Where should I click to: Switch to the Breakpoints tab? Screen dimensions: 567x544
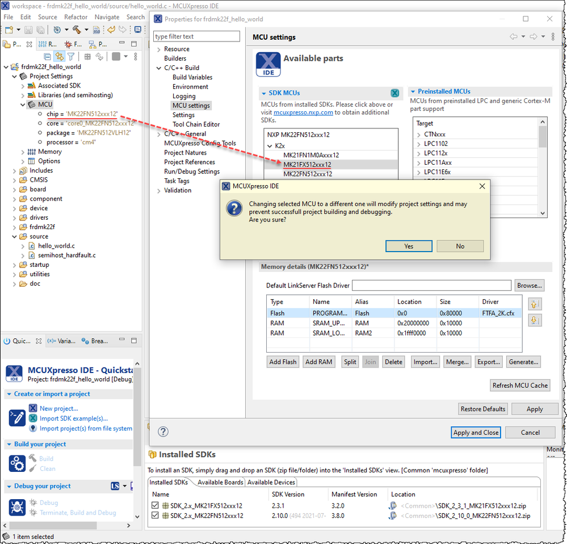pos(95,341)
